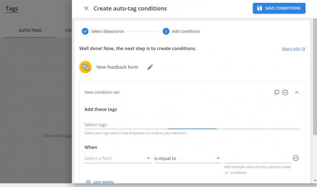The image size is (317, 187).
Task: Collapse the New condition set
Action: pyautogui.click(x=297, y=92)
